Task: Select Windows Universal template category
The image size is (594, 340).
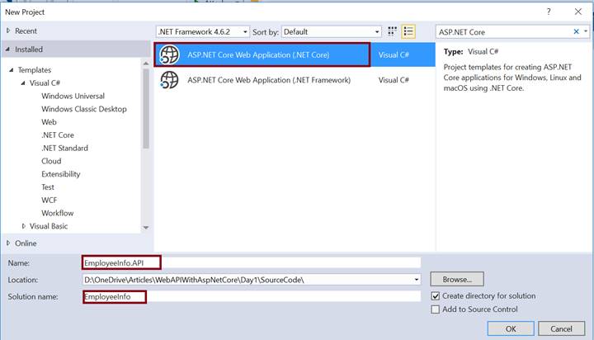Action: pos(73,96)
